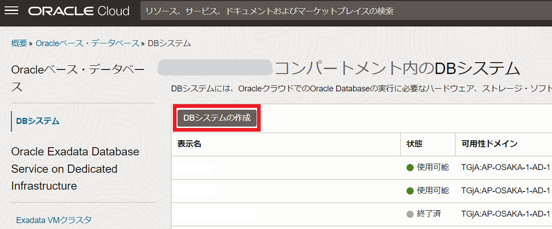Go to the 概要 breadcrumb link
Viewport: 552px width, 229px height.
[x=19, y=43]
